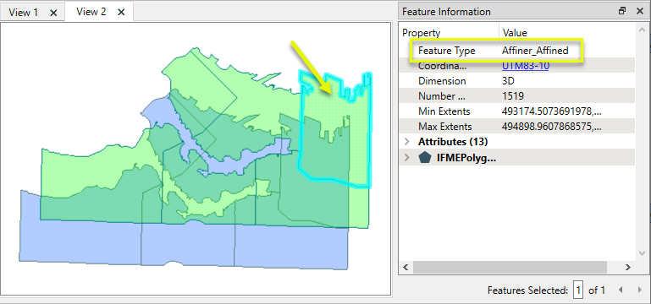Click the vertical scrollbar up arrow

tap(642, 31)
